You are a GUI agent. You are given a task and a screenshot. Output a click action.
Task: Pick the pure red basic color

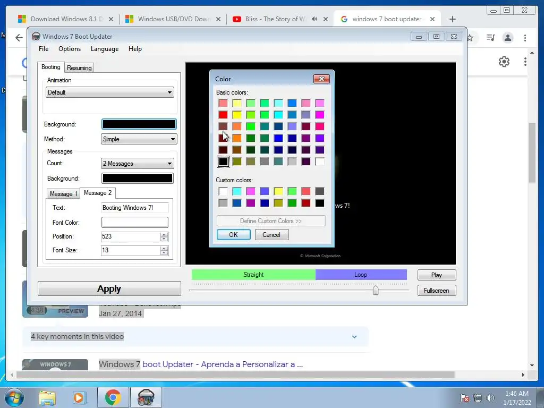tap(223, 115)
